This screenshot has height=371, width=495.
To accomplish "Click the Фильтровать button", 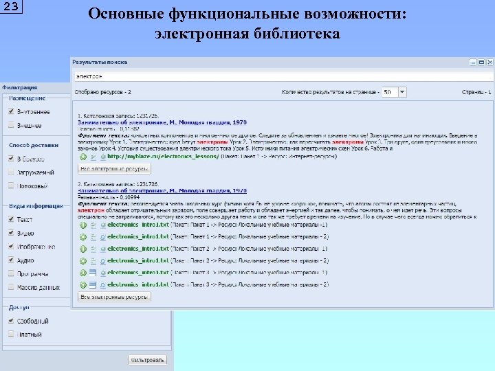I will pos(147,360).
